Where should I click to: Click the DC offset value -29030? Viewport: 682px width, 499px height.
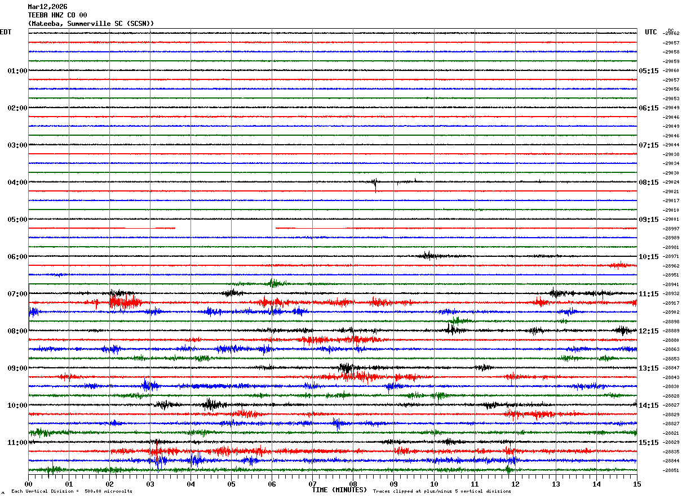671,173
